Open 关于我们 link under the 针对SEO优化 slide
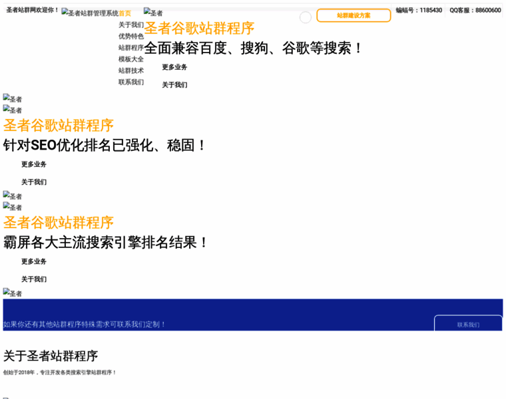This screenshot has height=399, width=506. click(34, 182)
